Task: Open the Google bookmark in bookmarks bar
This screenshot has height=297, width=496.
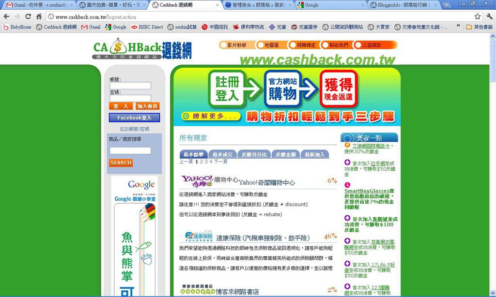Action: (116, 27)
